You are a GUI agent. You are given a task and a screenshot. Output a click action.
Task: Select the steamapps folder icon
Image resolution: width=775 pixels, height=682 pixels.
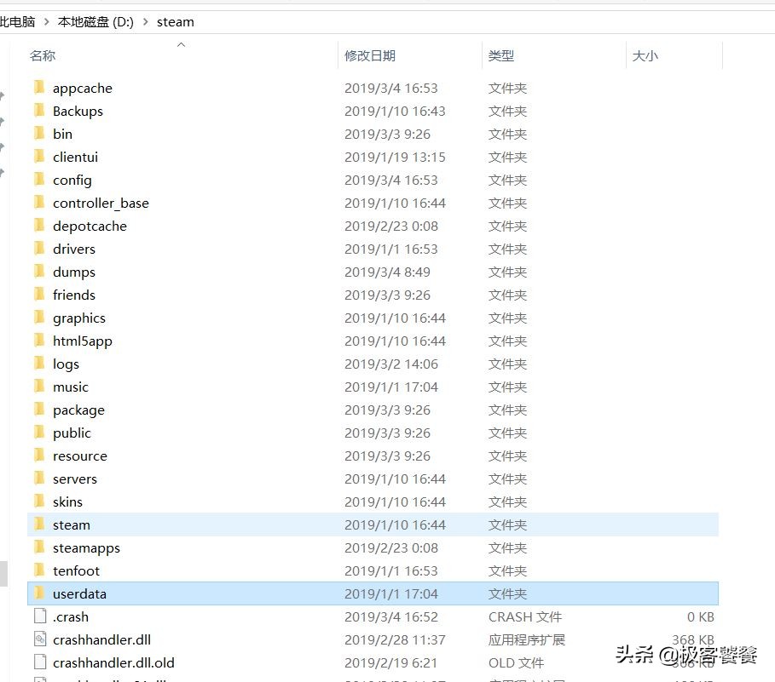click(x=39, y=547)
